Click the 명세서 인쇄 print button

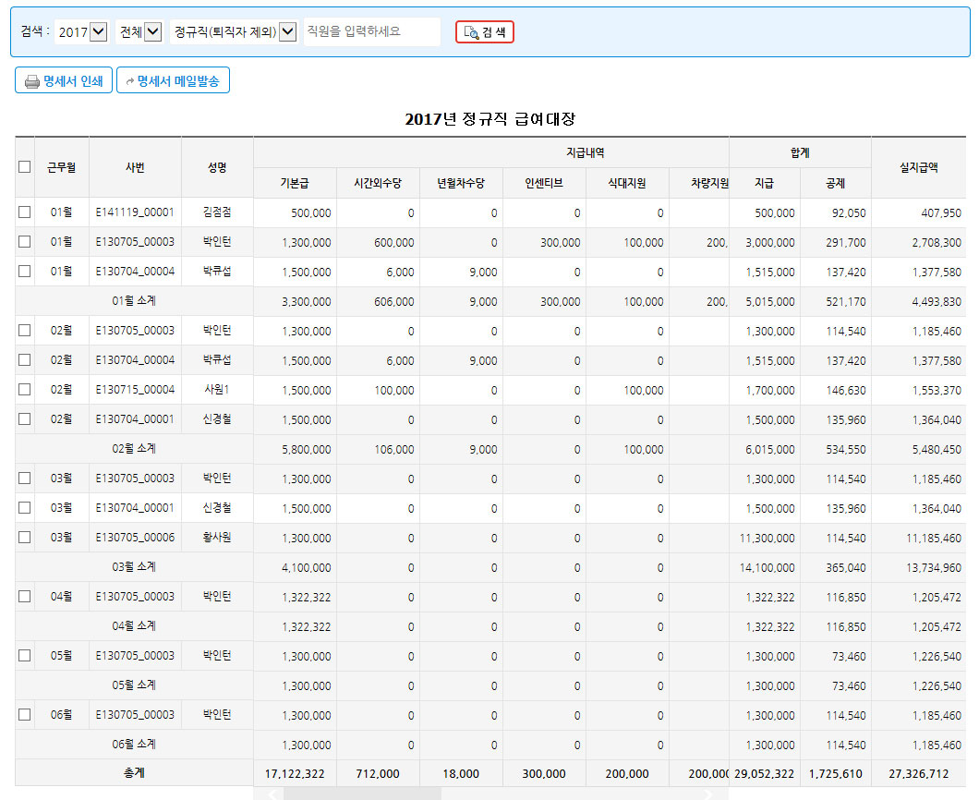(64, 80)
